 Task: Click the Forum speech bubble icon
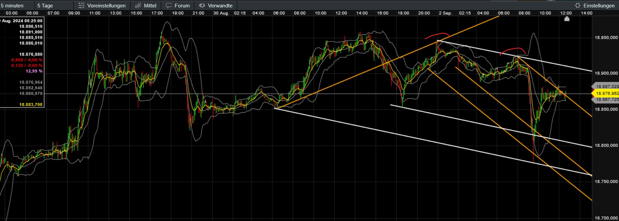[x=169, y=6]
